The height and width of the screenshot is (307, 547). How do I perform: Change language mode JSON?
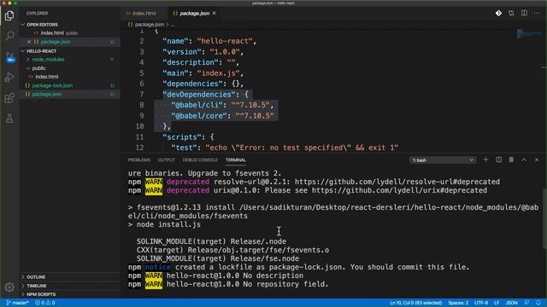click(x=511, y=303)
